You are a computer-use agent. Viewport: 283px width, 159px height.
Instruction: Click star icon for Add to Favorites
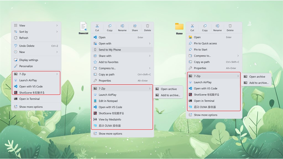point(95,62)
